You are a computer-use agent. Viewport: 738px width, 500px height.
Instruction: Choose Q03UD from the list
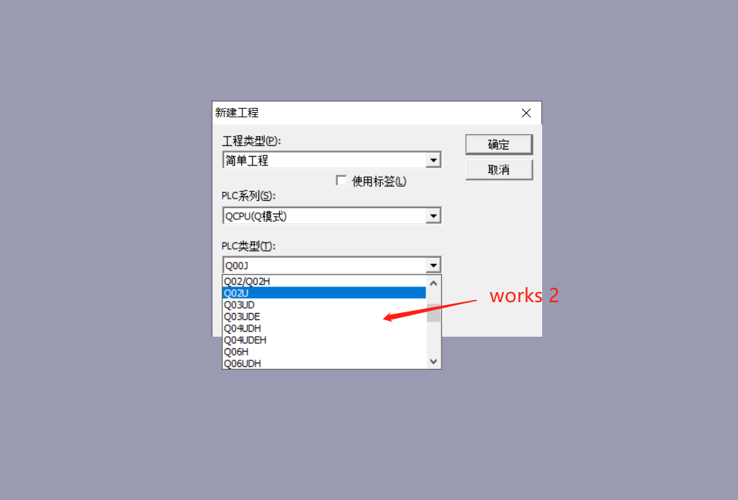(324, 305)
